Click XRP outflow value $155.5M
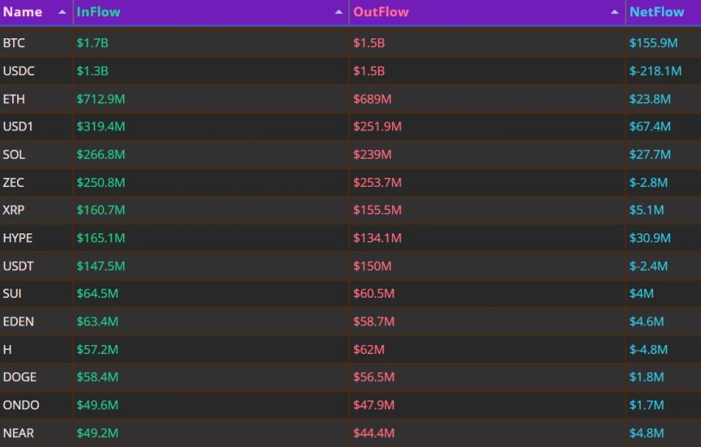 (x=377, y=210)
